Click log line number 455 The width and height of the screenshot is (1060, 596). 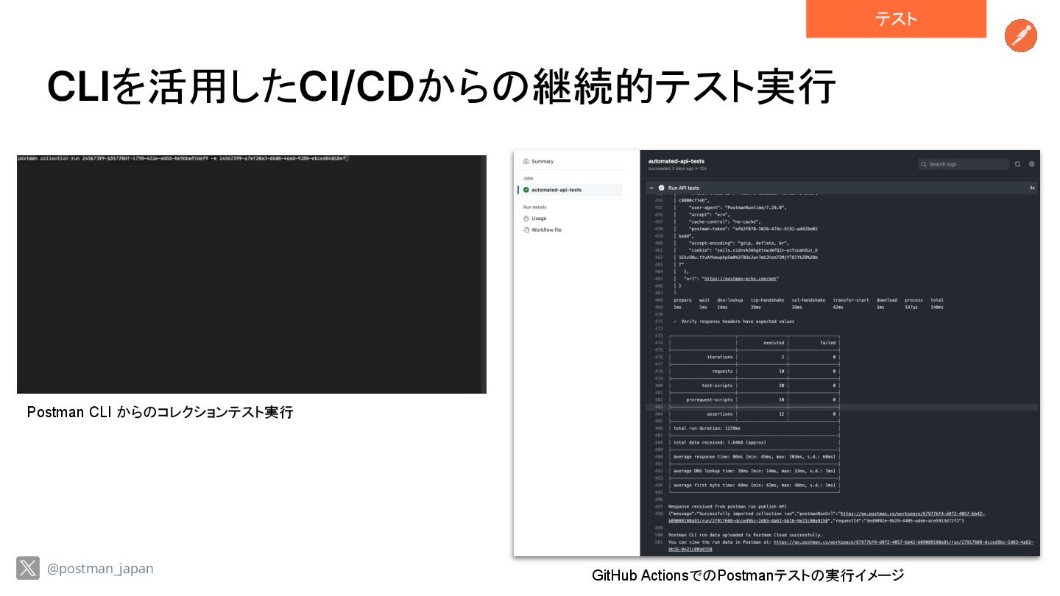pos(659,207)
